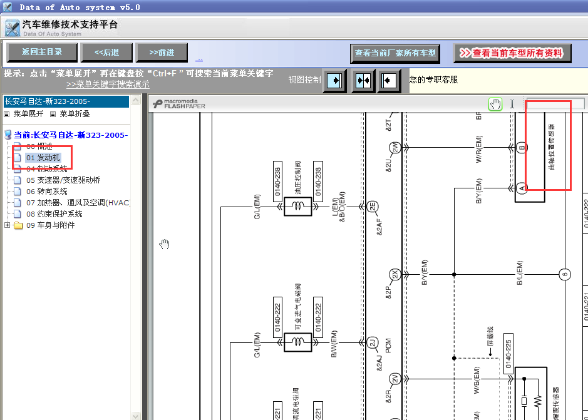This screenshot has height=420, width=588.
Task: Click the Data of Auto System logo icon
Action: pos(12,28)
